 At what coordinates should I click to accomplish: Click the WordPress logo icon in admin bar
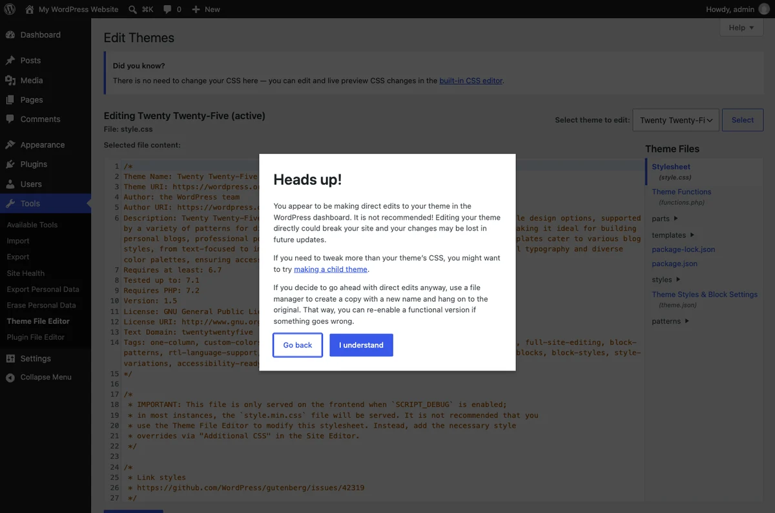point(10,9)
